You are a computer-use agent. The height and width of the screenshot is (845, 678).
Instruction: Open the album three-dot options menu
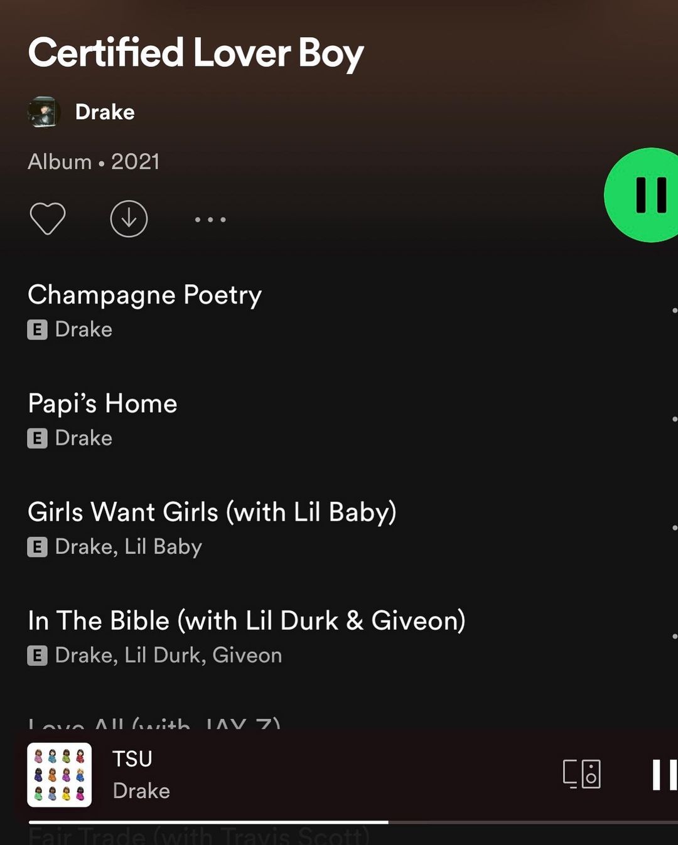[x=210, y=220]
